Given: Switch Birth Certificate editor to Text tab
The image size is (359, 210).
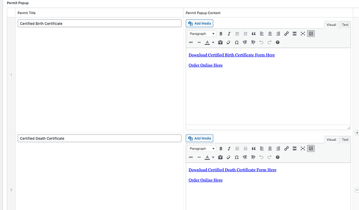Looking at the screenshot, I should 345,25.
